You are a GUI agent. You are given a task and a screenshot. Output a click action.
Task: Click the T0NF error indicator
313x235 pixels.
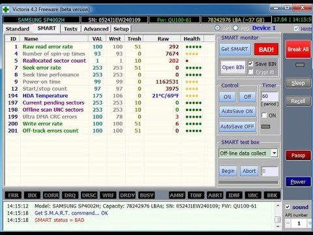(196, 195)
